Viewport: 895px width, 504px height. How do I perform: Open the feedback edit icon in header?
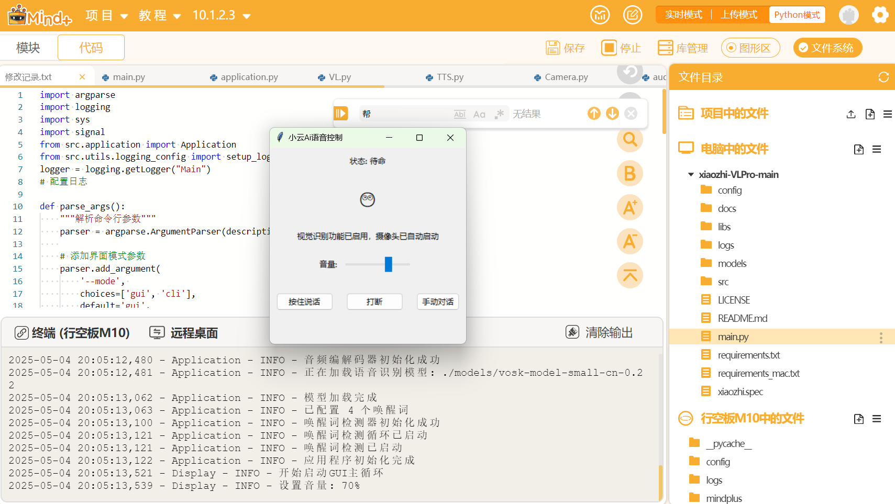(633, 15)
